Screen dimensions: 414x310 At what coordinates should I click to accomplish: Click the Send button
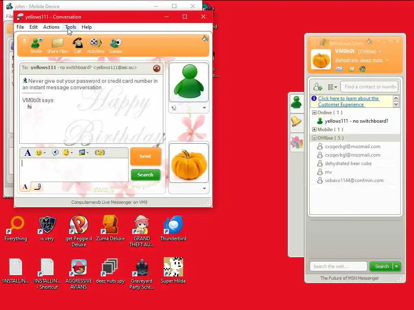(x=145, y=156)
